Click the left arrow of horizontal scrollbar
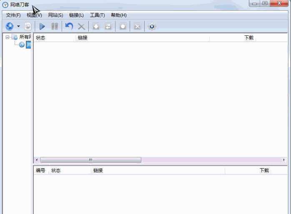291x214 pixels. point(37,160)
